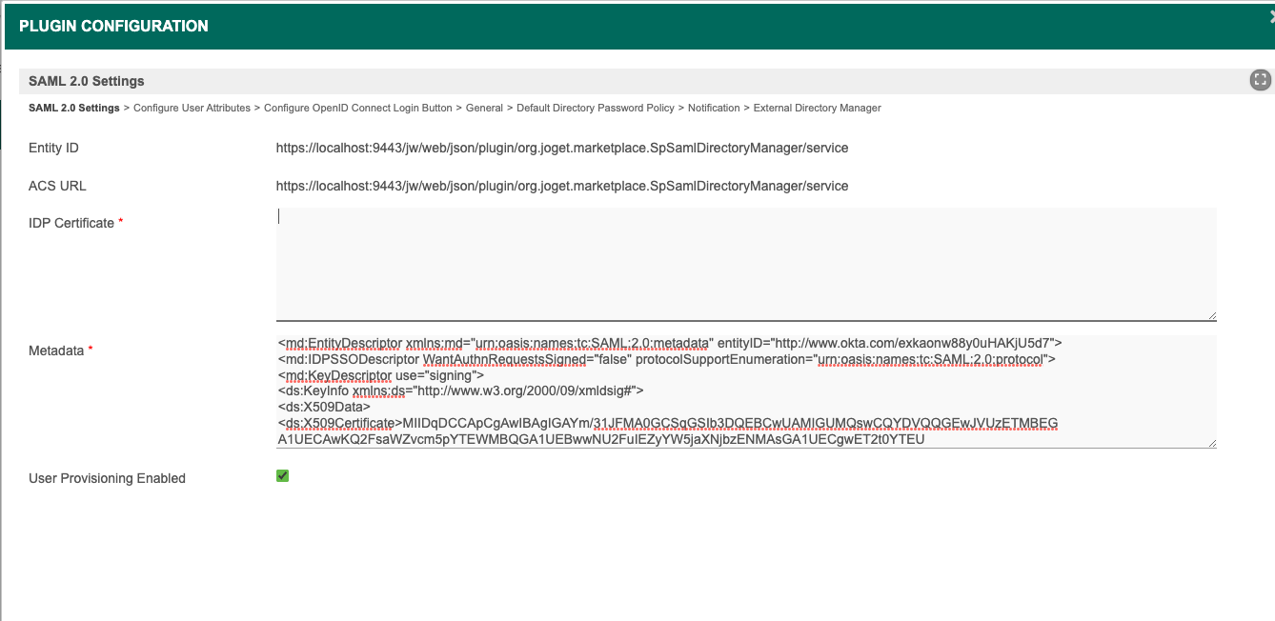Screen dimensions: 1275x621
Task: Click the ds:KeyInfo line in Metadata
Action: pyautogui.click(x=461, y=391)
